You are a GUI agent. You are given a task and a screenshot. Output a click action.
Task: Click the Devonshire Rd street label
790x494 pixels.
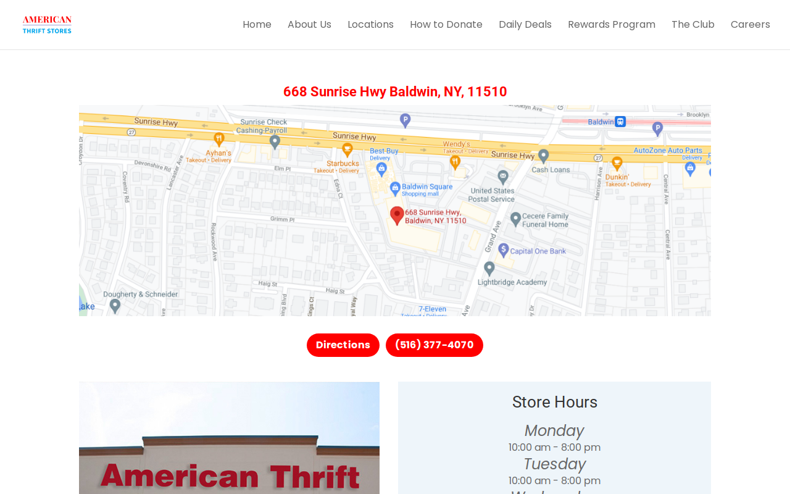(152, 165)
